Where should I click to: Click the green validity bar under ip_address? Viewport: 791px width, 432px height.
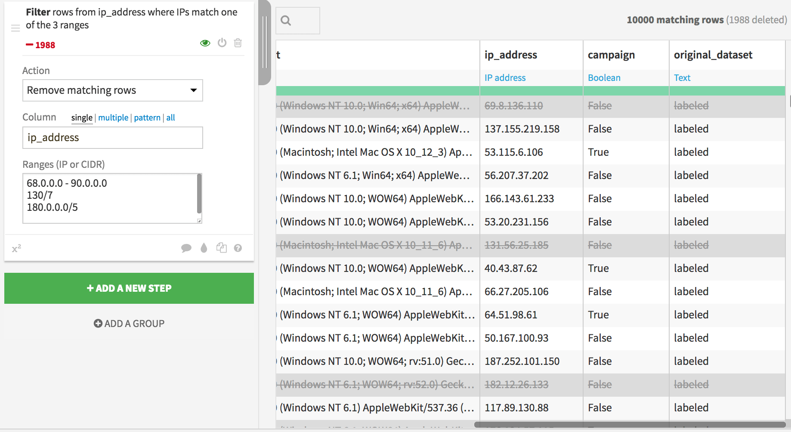click(x=531, y=91)
